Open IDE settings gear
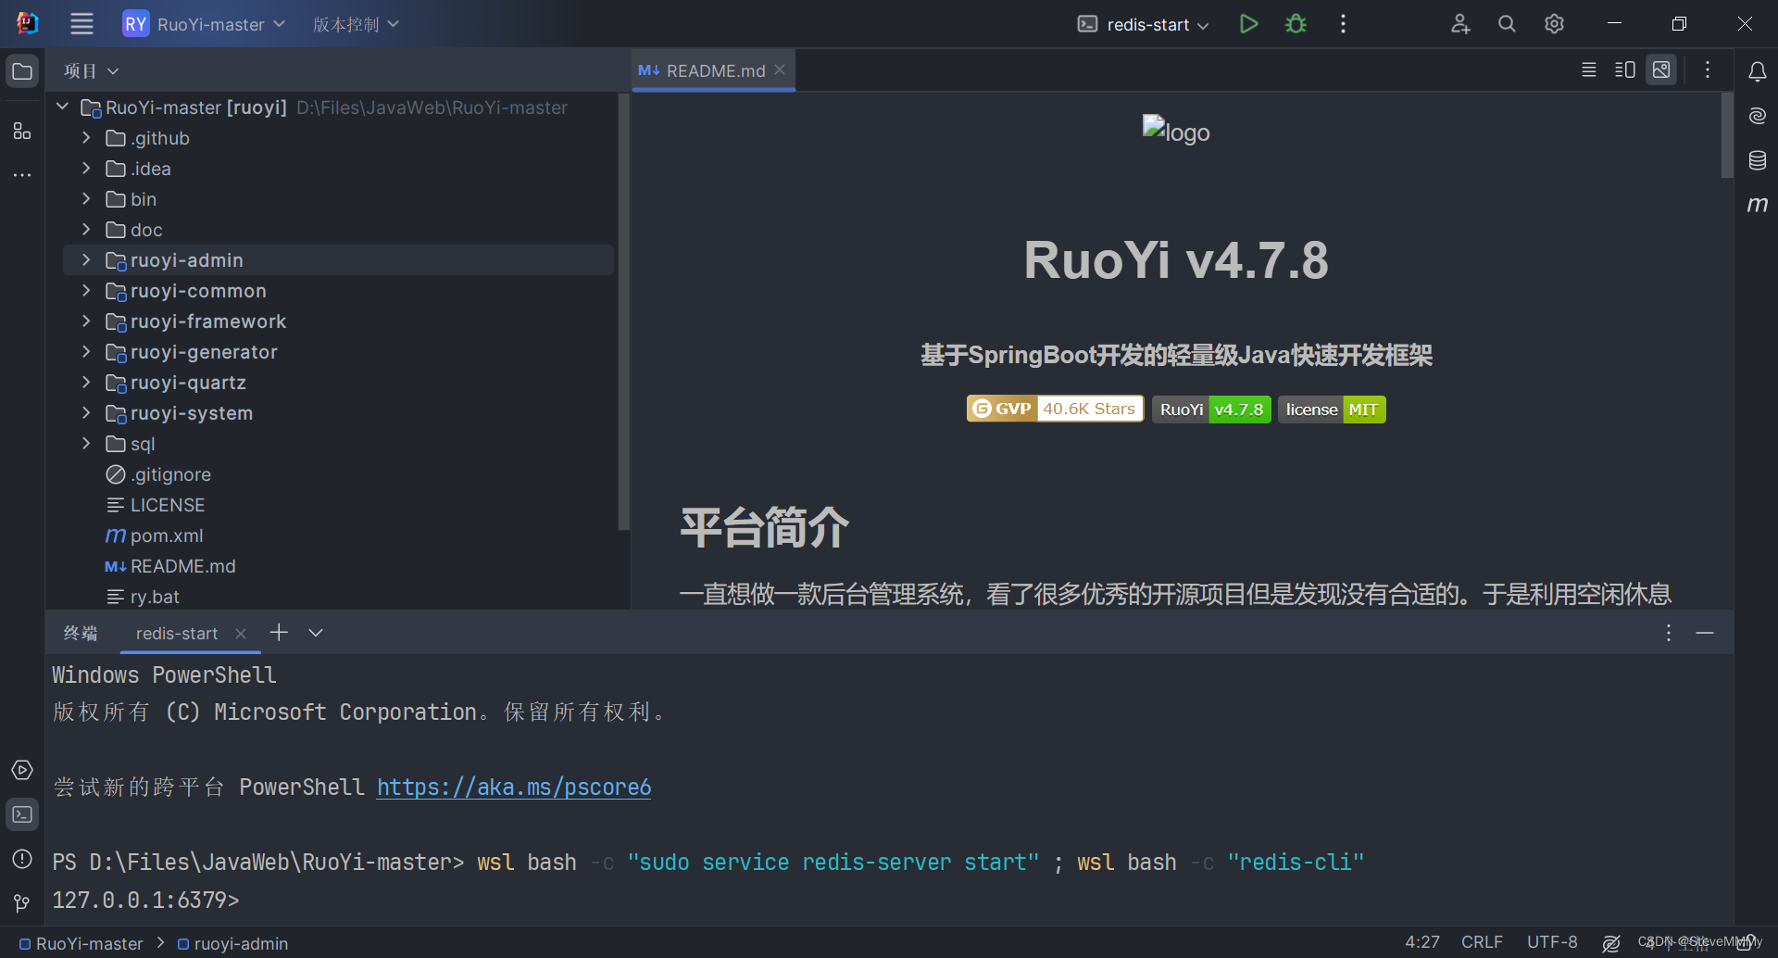The height and width of the screenshot is (958, 1778). tap(1554, 24)
